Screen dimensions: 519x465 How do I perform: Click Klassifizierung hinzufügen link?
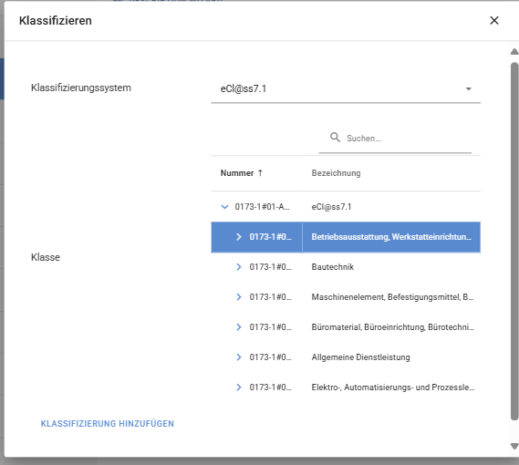(x=108, y=424)
